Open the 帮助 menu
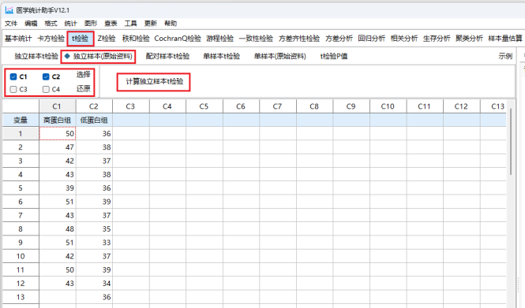The height and width of the screenshot is (308, 525). [171, 24]
